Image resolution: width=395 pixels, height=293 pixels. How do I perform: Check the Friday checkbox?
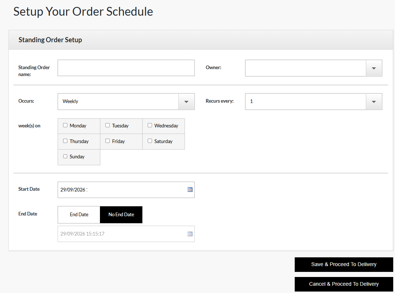click(x=108, y=141)
